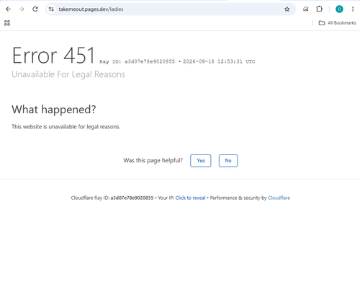
Task: Answer No to page helpful question
Action: 228,161
